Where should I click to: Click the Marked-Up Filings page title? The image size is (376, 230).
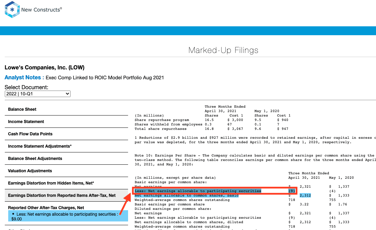(223, 50)
